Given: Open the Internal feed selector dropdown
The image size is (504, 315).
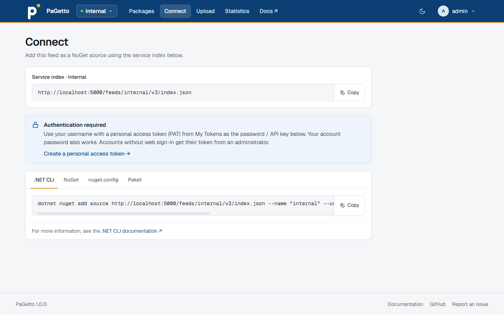Looking at the screenshot, I should point(97,11).
